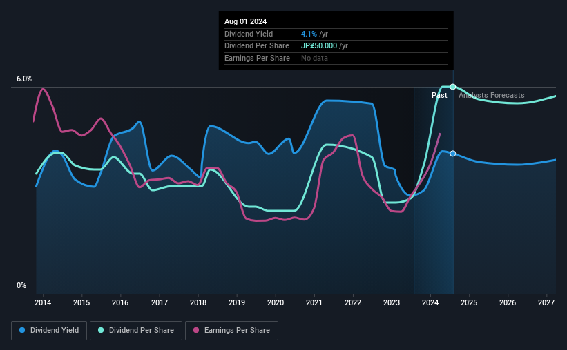
Task: Click the Aug 01 2024 tooltip header
Action: 246,21
